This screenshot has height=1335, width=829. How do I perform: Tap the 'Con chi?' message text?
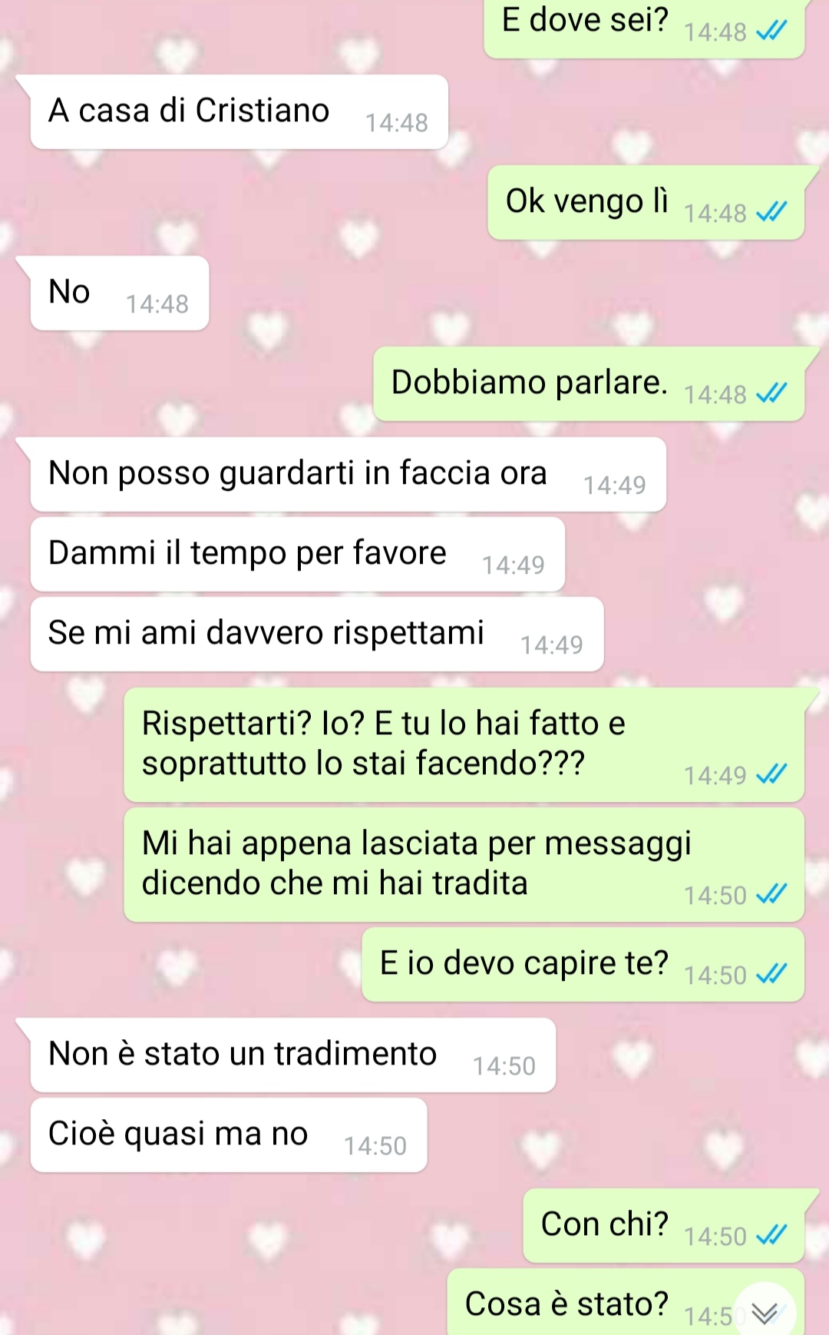point(604,1224)
